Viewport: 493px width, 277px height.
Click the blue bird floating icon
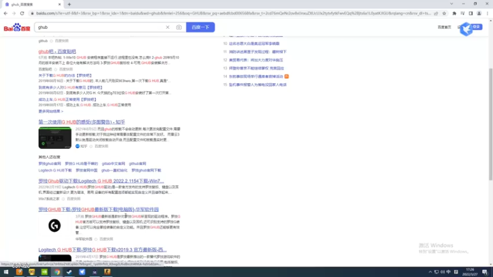[x=467, y=29]
